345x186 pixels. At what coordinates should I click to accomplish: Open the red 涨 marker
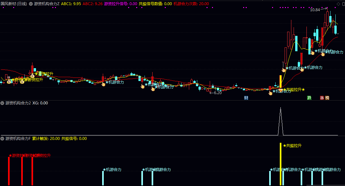tap(322, 98)
